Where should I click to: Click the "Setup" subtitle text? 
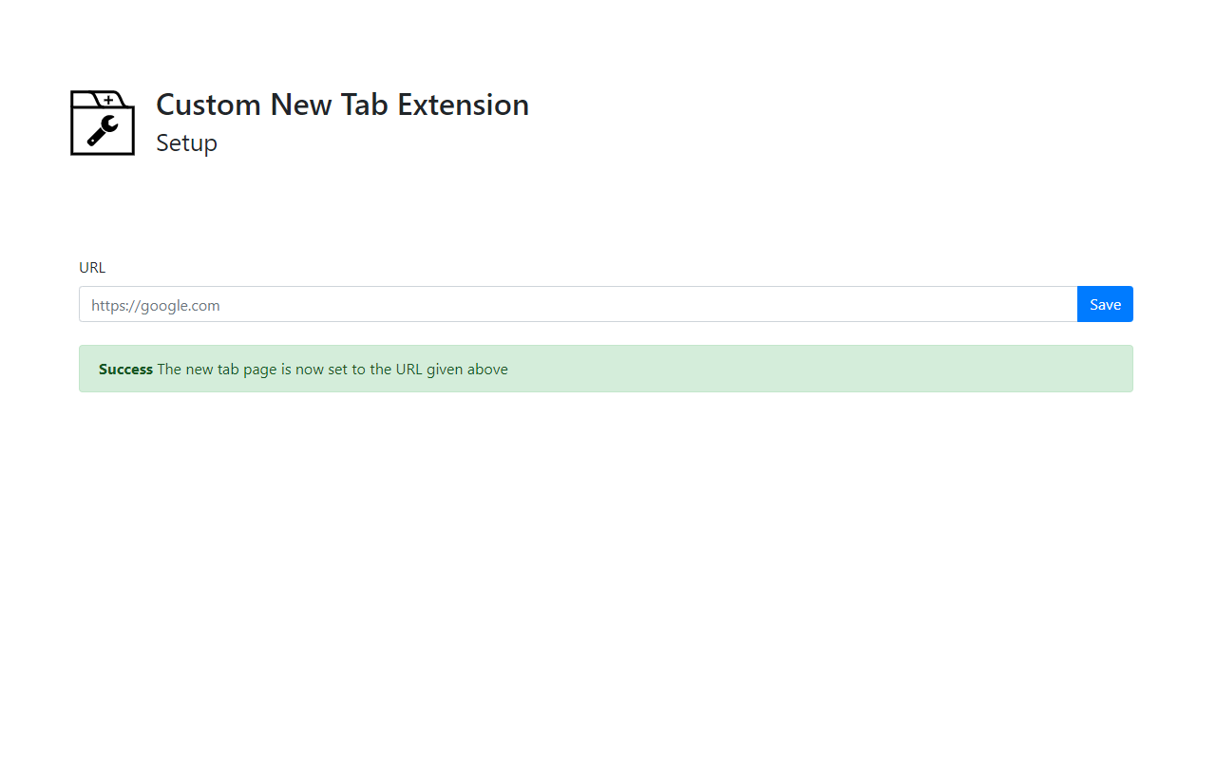186,143
